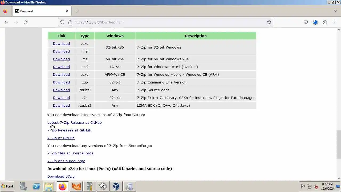Select the 'Description' table header

click(x=196, y=36)
